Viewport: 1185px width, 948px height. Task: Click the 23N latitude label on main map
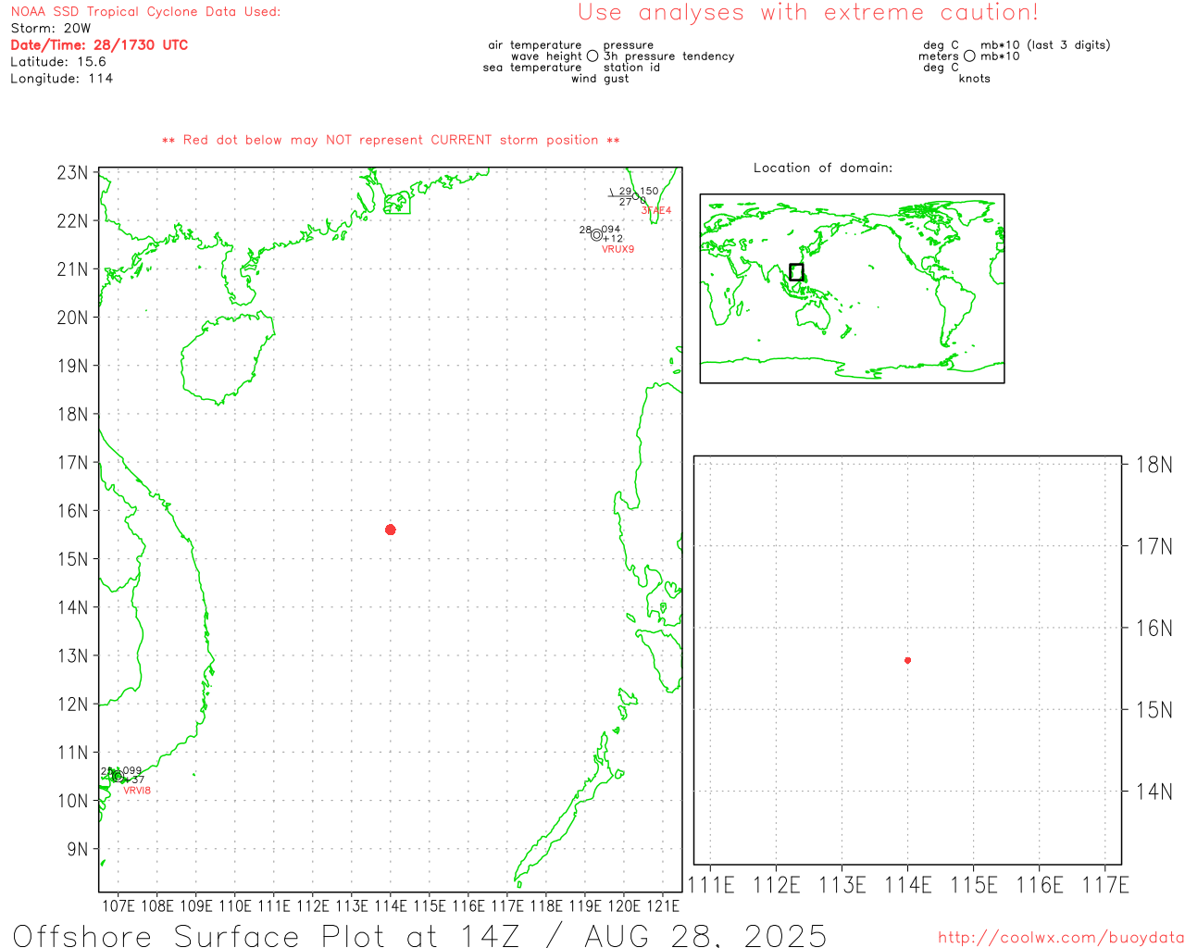(x=72, y=173)
